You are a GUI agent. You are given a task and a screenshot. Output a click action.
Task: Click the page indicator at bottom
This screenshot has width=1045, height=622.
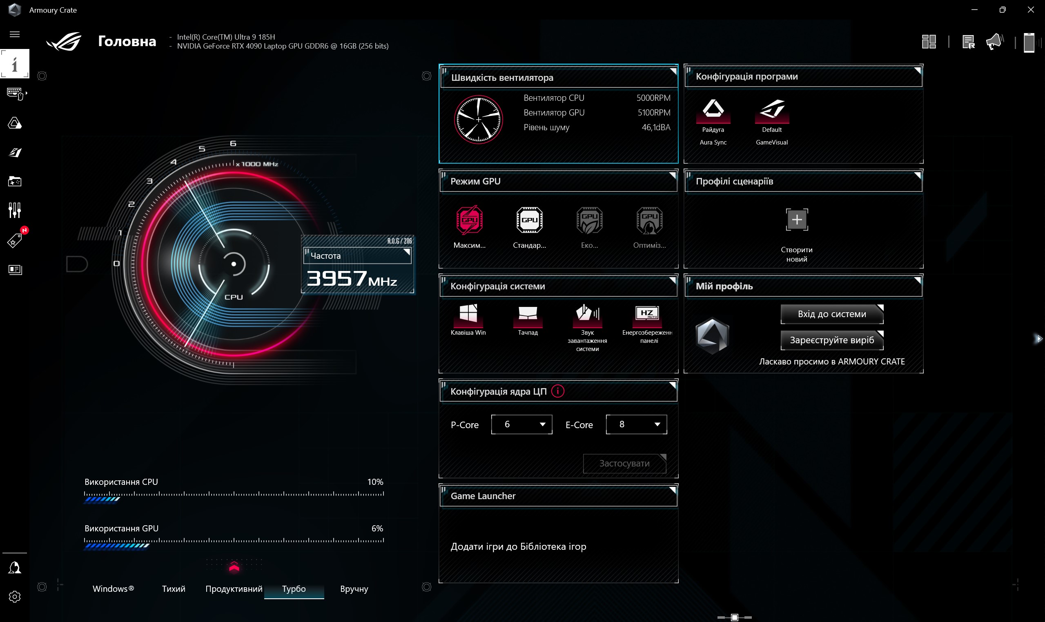pos(734,617)
